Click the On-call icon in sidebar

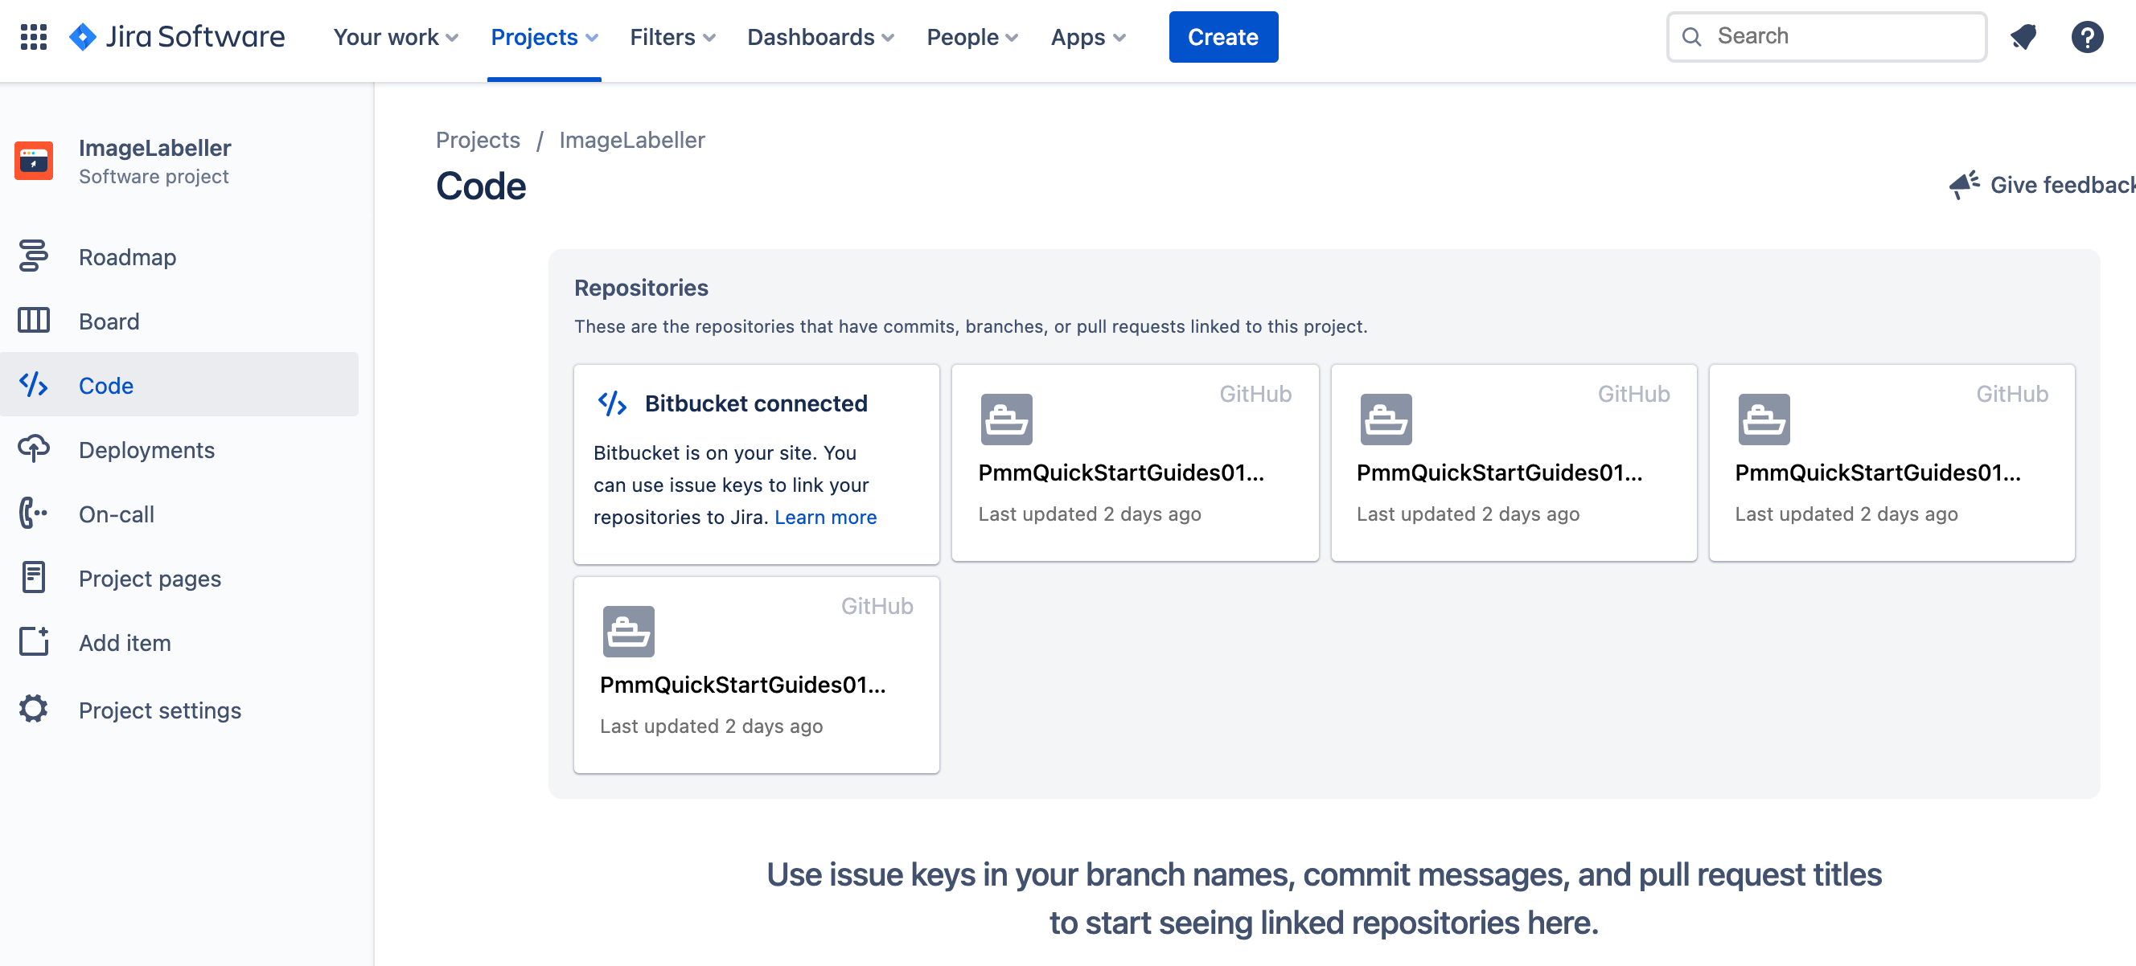(33, 513)
